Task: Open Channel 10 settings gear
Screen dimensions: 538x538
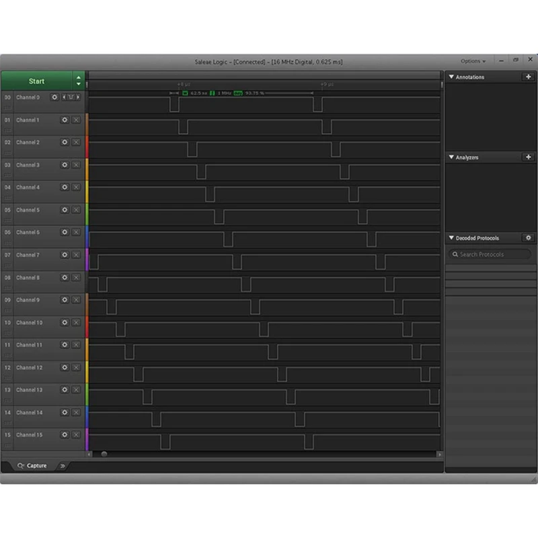Action: coord(65,322)
